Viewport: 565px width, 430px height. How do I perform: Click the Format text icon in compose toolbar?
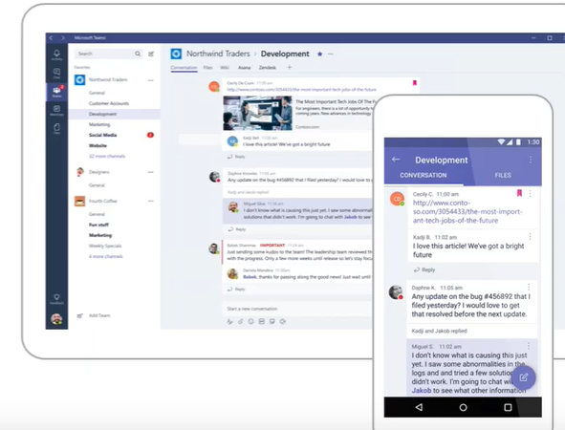coord(229,321)
